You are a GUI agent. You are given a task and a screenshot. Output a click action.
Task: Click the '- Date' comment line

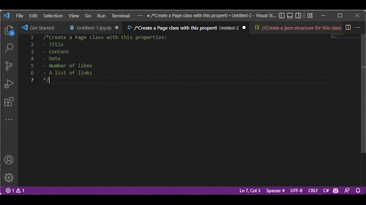(52, 59)
